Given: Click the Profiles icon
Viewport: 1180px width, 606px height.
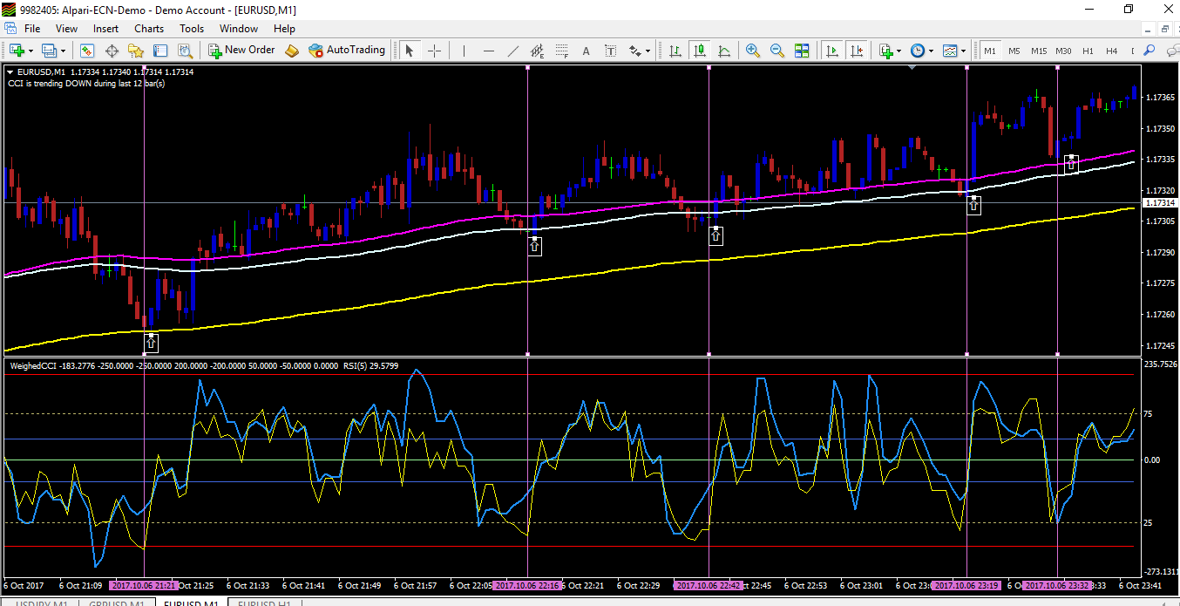Looking at the screenshot, I should pyautogui.click(x=49, y=51).
